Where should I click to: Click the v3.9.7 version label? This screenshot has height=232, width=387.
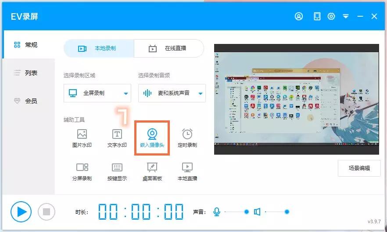click(x=374, y=221)
